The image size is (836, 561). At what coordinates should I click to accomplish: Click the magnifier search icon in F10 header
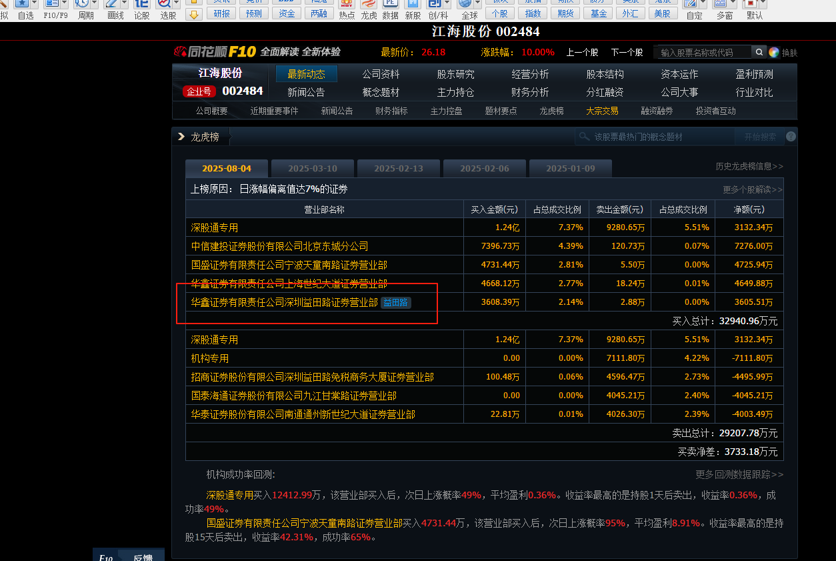tap(759, 52)
